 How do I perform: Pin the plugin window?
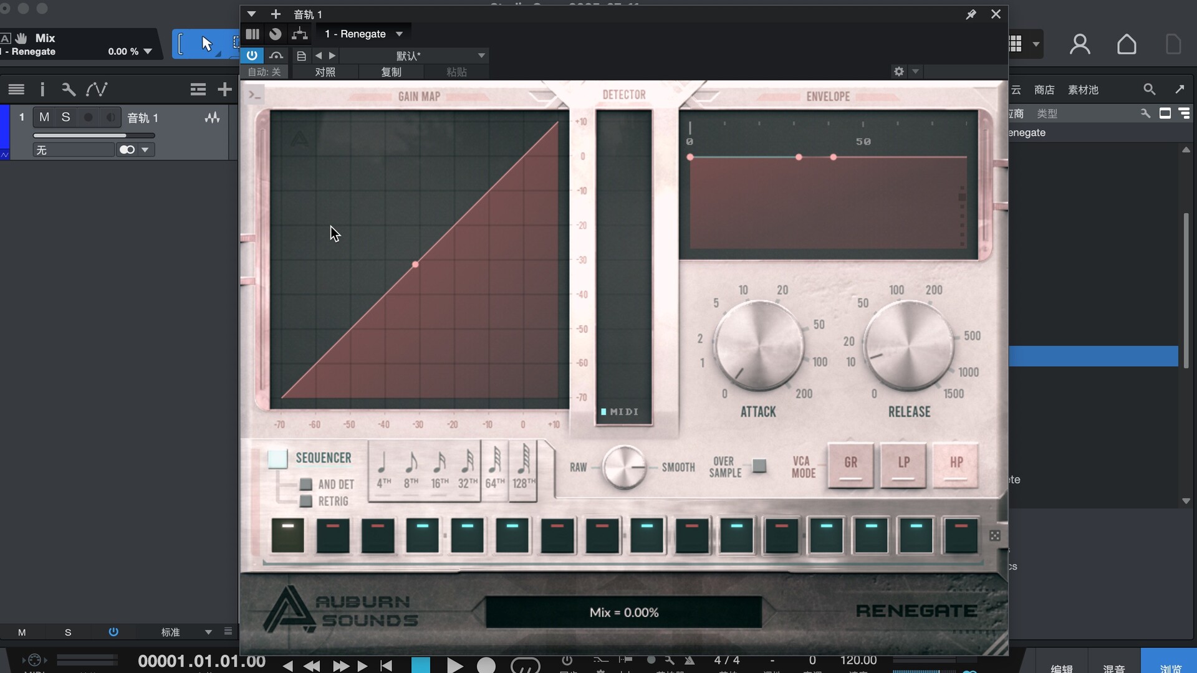971,14
